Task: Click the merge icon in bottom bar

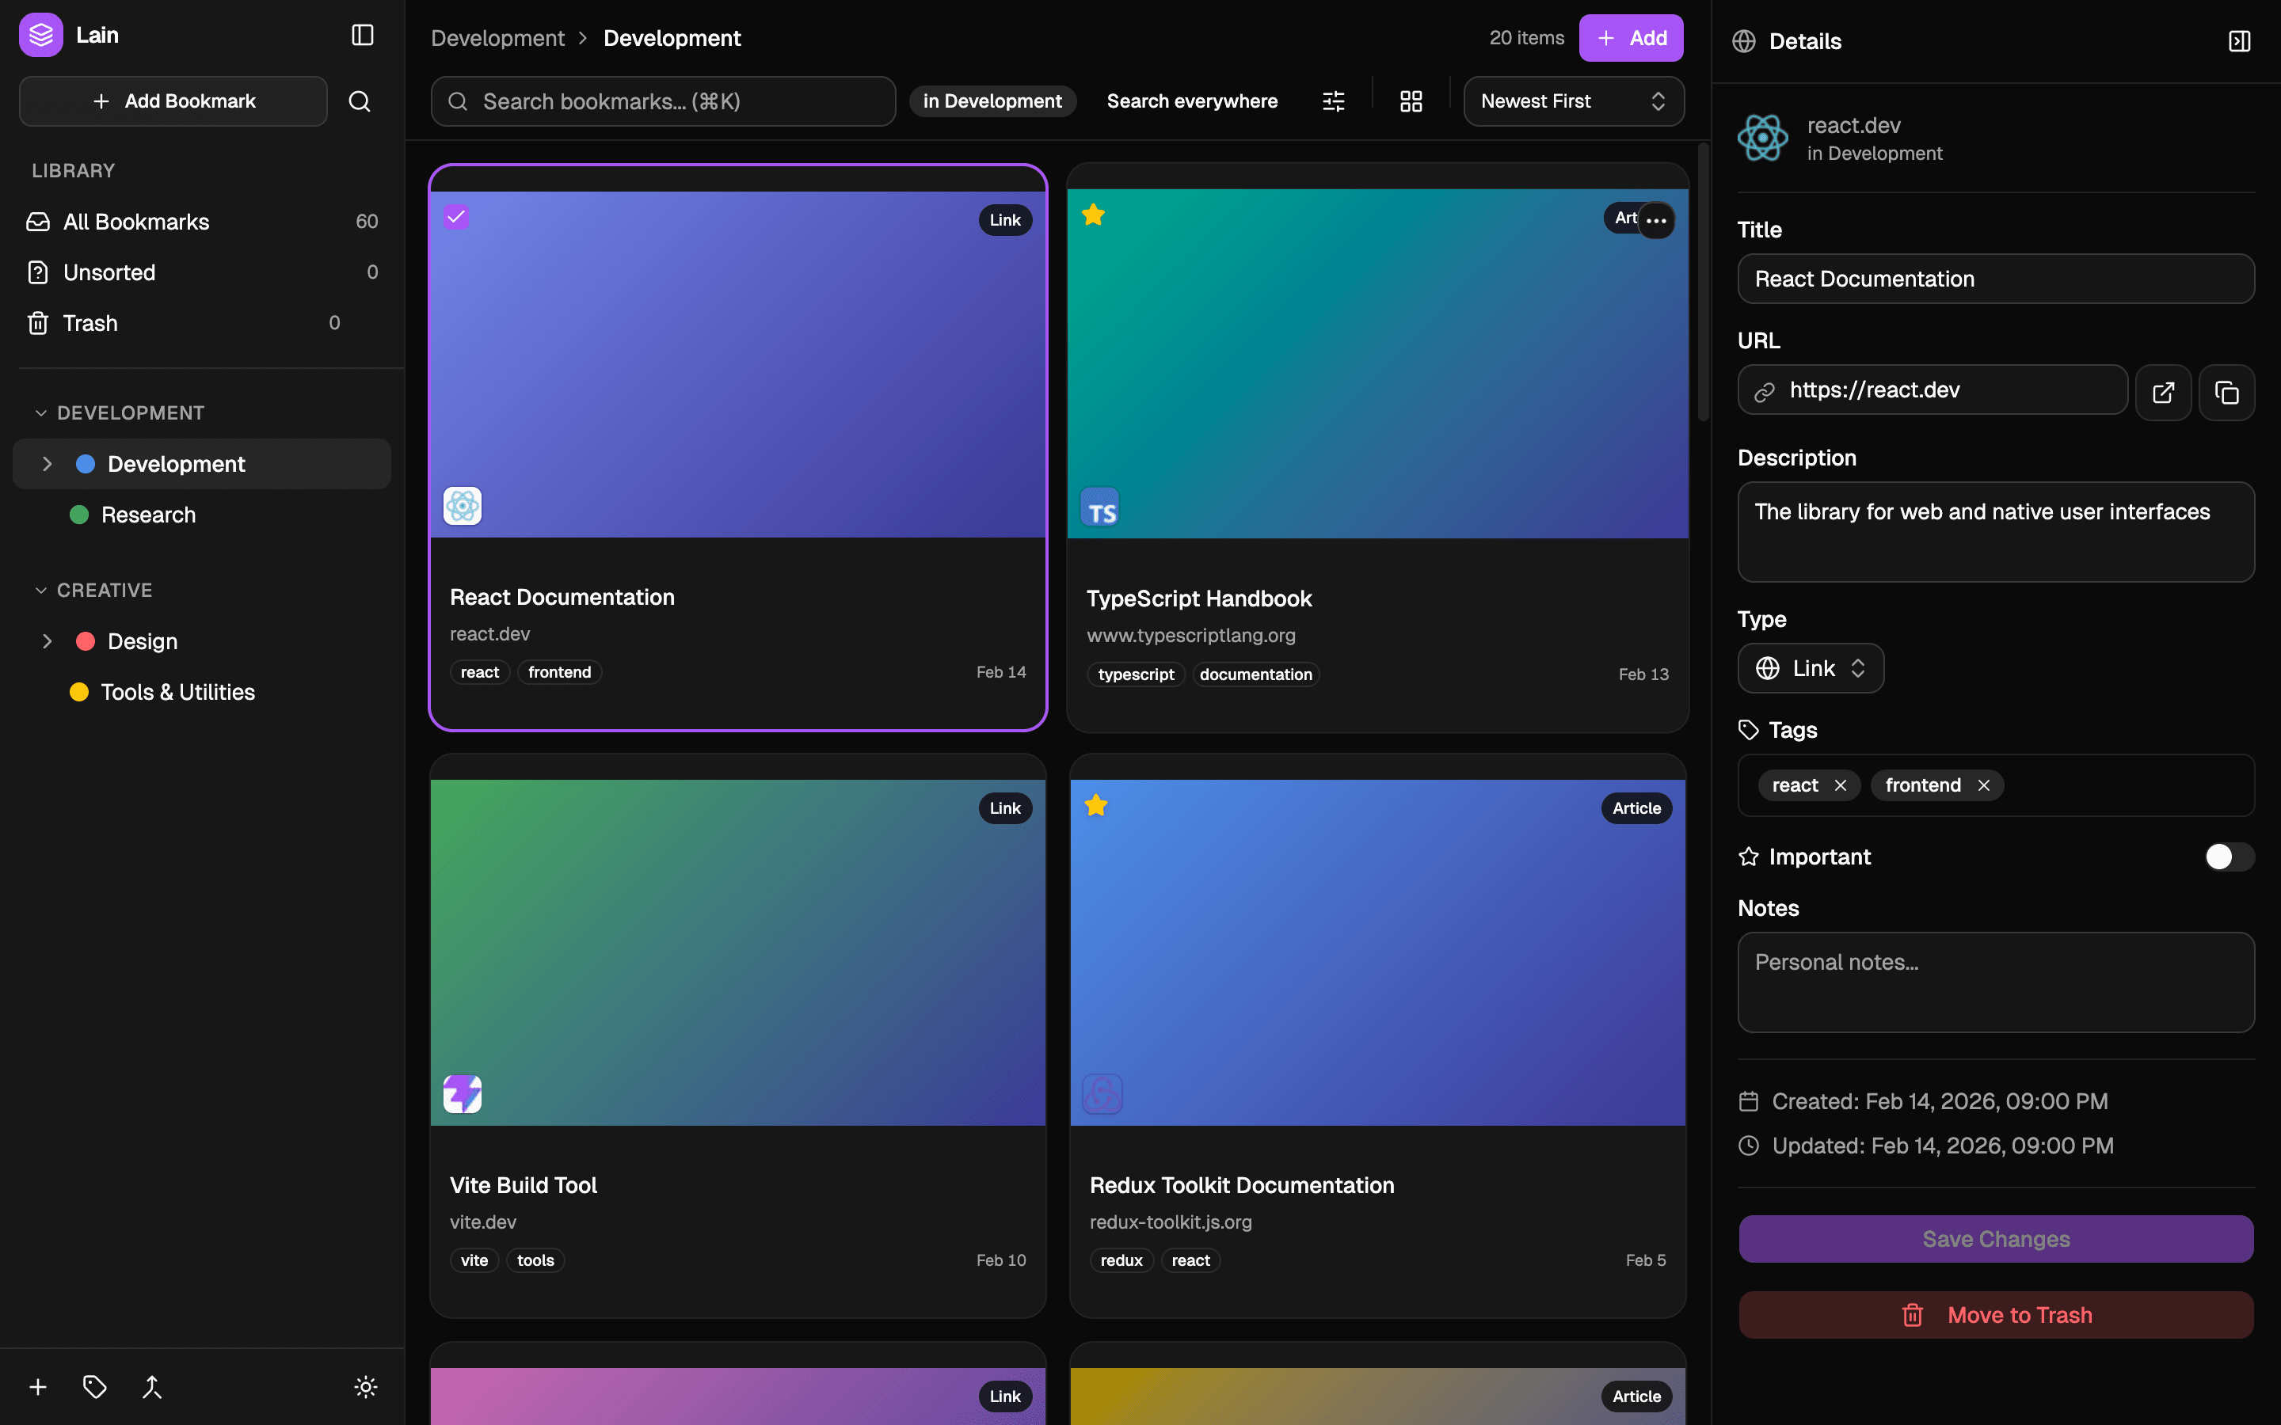Action: [x=152, y=1386]
